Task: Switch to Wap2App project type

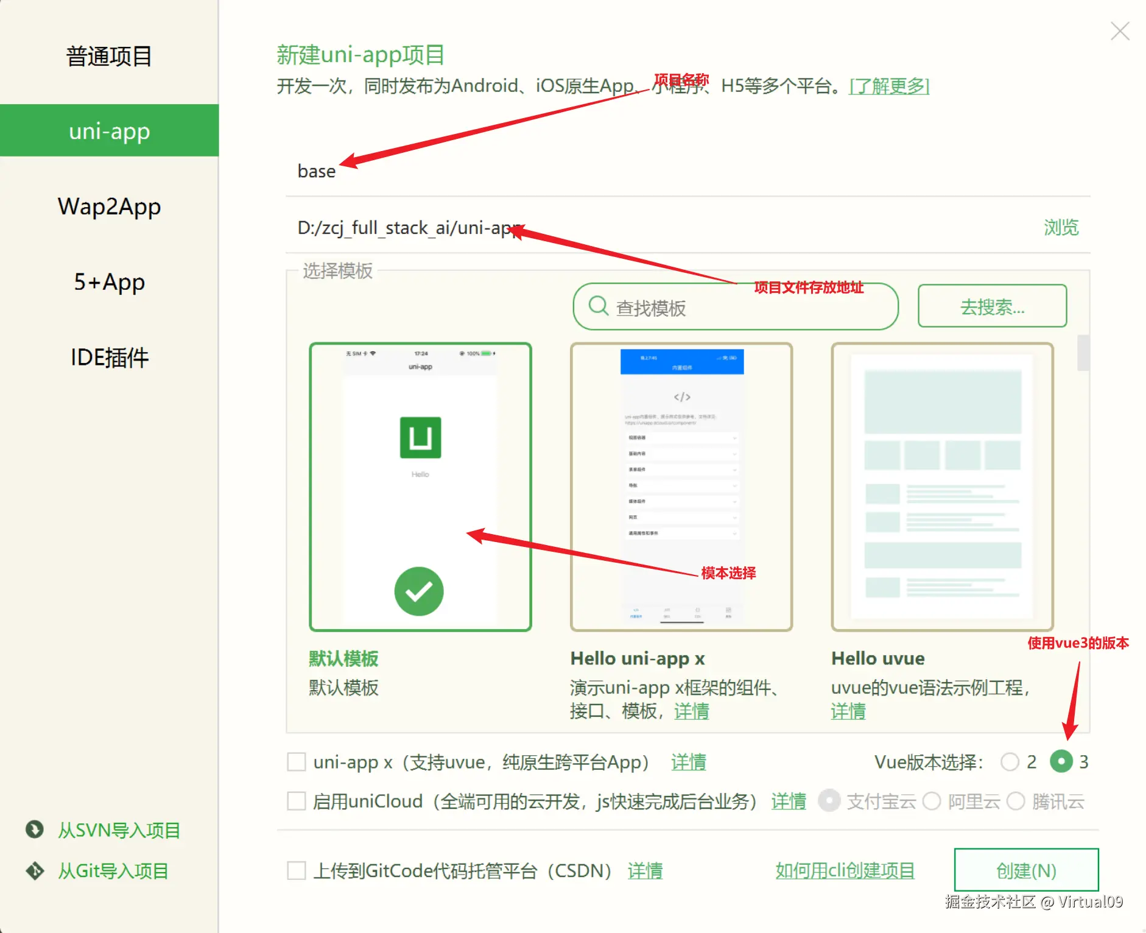Action: point(109,206)
